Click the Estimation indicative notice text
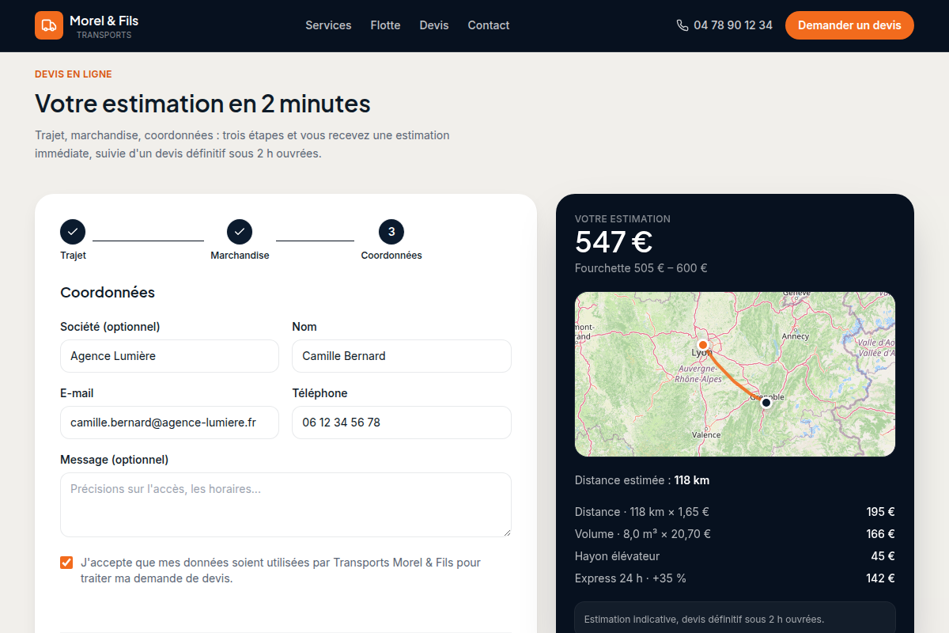949x633 pixels. (x=704, y=620)
